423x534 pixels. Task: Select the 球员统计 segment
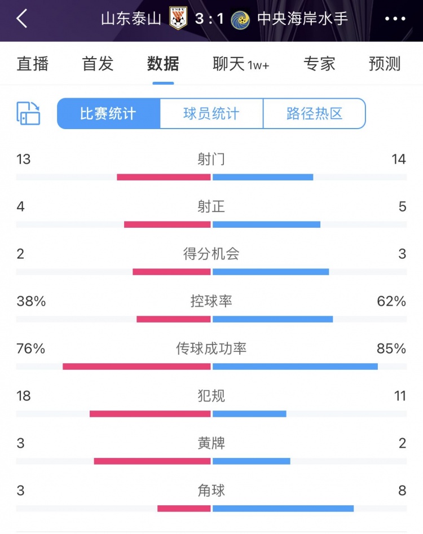[x=211, y=113]
